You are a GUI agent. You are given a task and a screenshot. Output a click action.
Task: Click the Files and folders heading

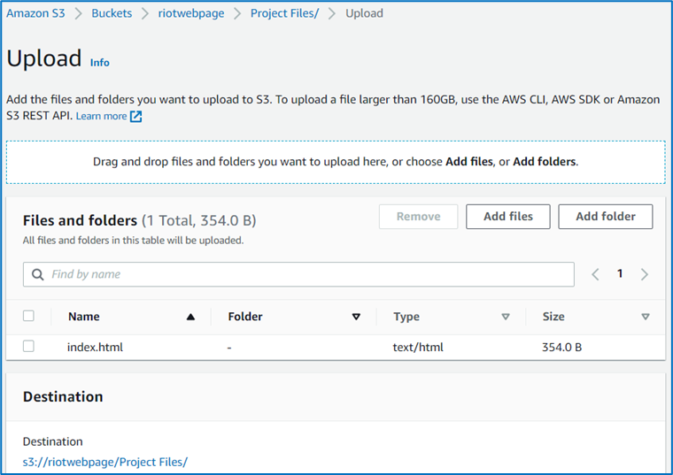(x=80, y=220)
